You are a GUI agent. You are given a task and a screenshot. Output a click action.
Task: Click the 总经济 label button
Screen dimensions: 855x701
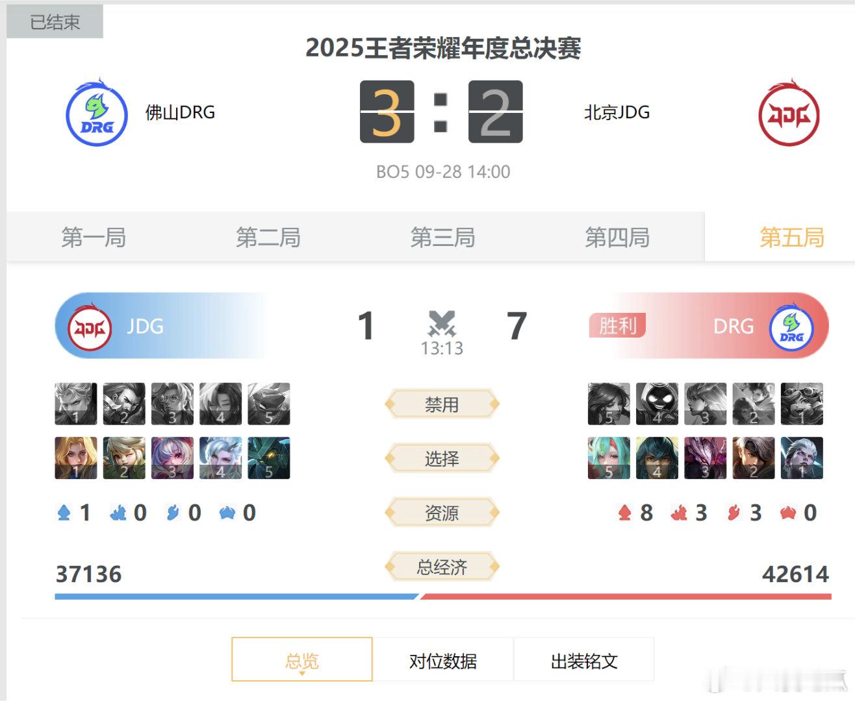(x=442, y=567)
